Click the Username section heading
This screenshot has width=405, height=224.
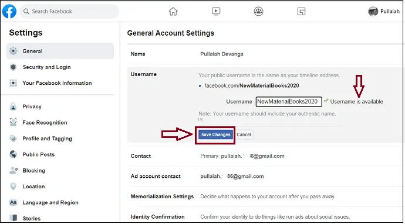click(x=144, y=74)
